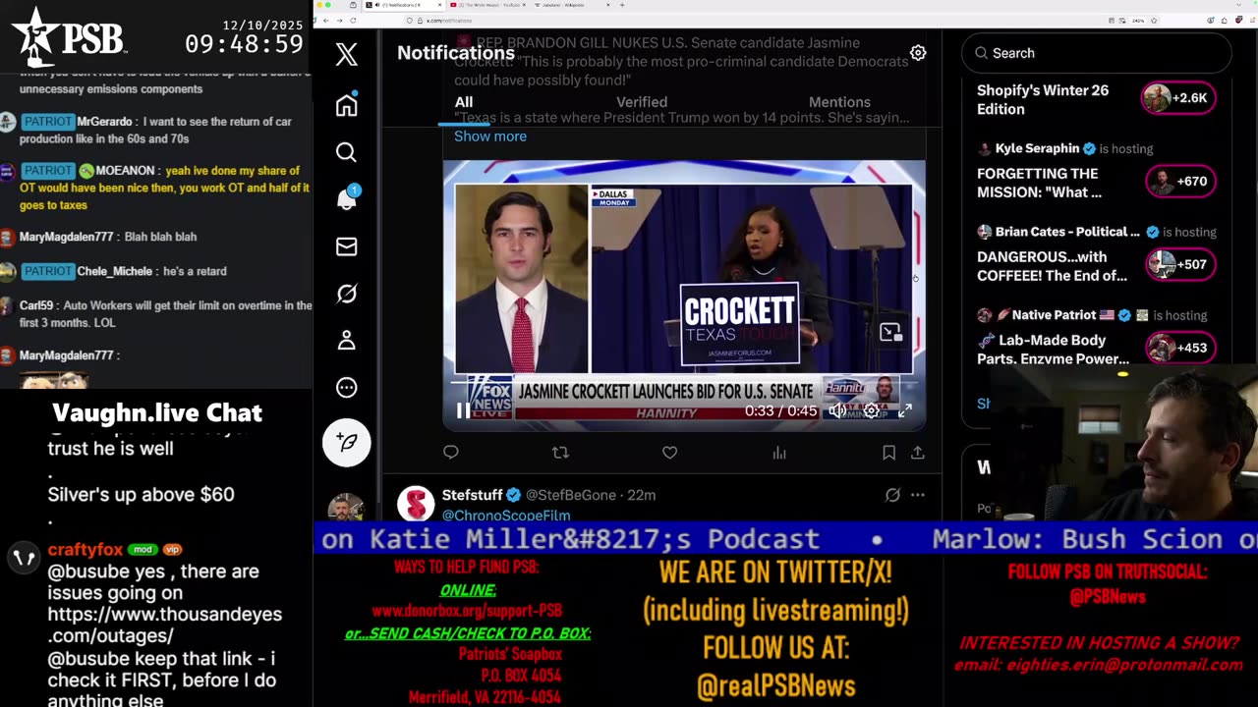Image resolution: width=1258 pixels, height=707 pixels.
Task: Click the Show more link on the post
Action: point(490,136)
